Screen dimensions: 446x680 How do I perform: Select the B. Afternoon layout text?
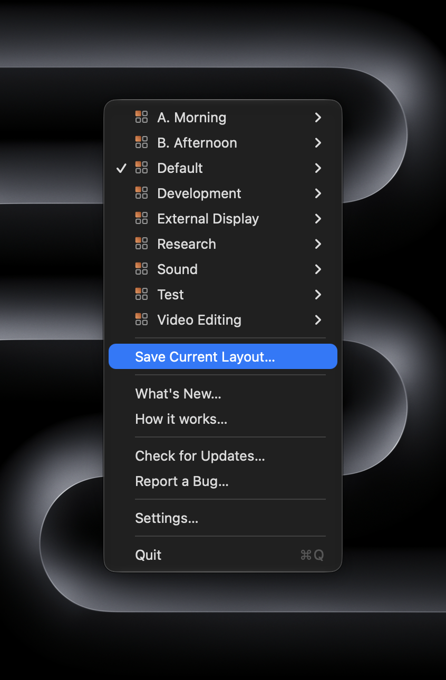197,142
